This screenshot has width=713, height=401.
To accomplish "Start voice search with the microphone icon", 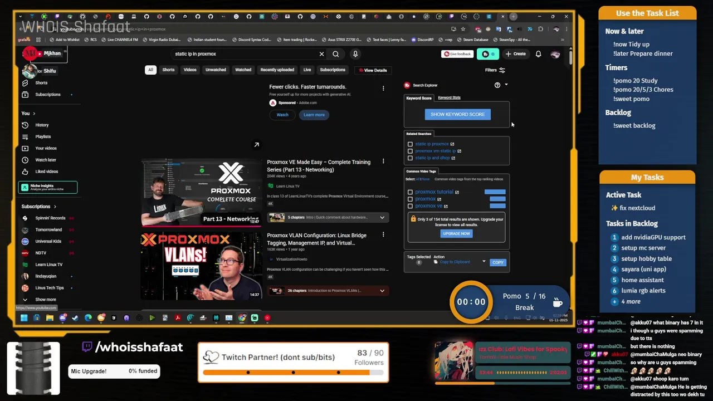I will click(x=355, y=54).
